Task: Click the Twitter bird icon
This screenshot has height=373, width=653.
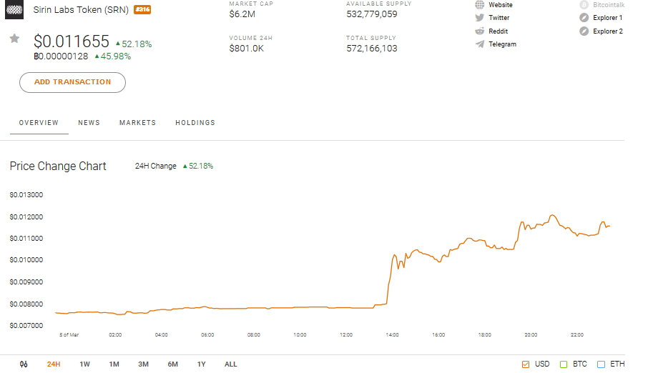Action: point(480,18)
